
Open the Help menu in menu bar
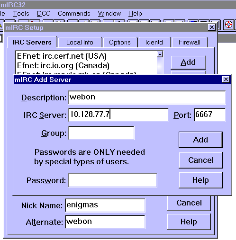point(135,14)
